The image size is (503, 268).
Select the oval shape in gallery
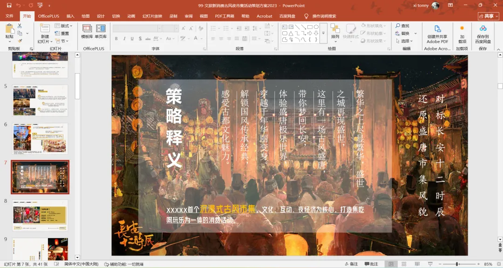pyautogui.click(x=316, y=27)
